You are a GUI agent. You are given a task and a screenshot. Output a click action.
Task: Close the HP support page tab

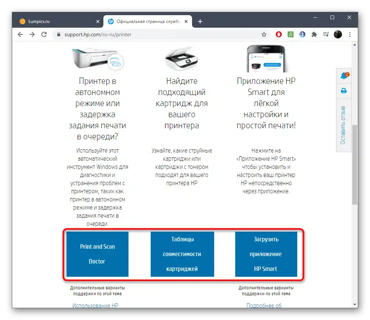click(186, 21)
